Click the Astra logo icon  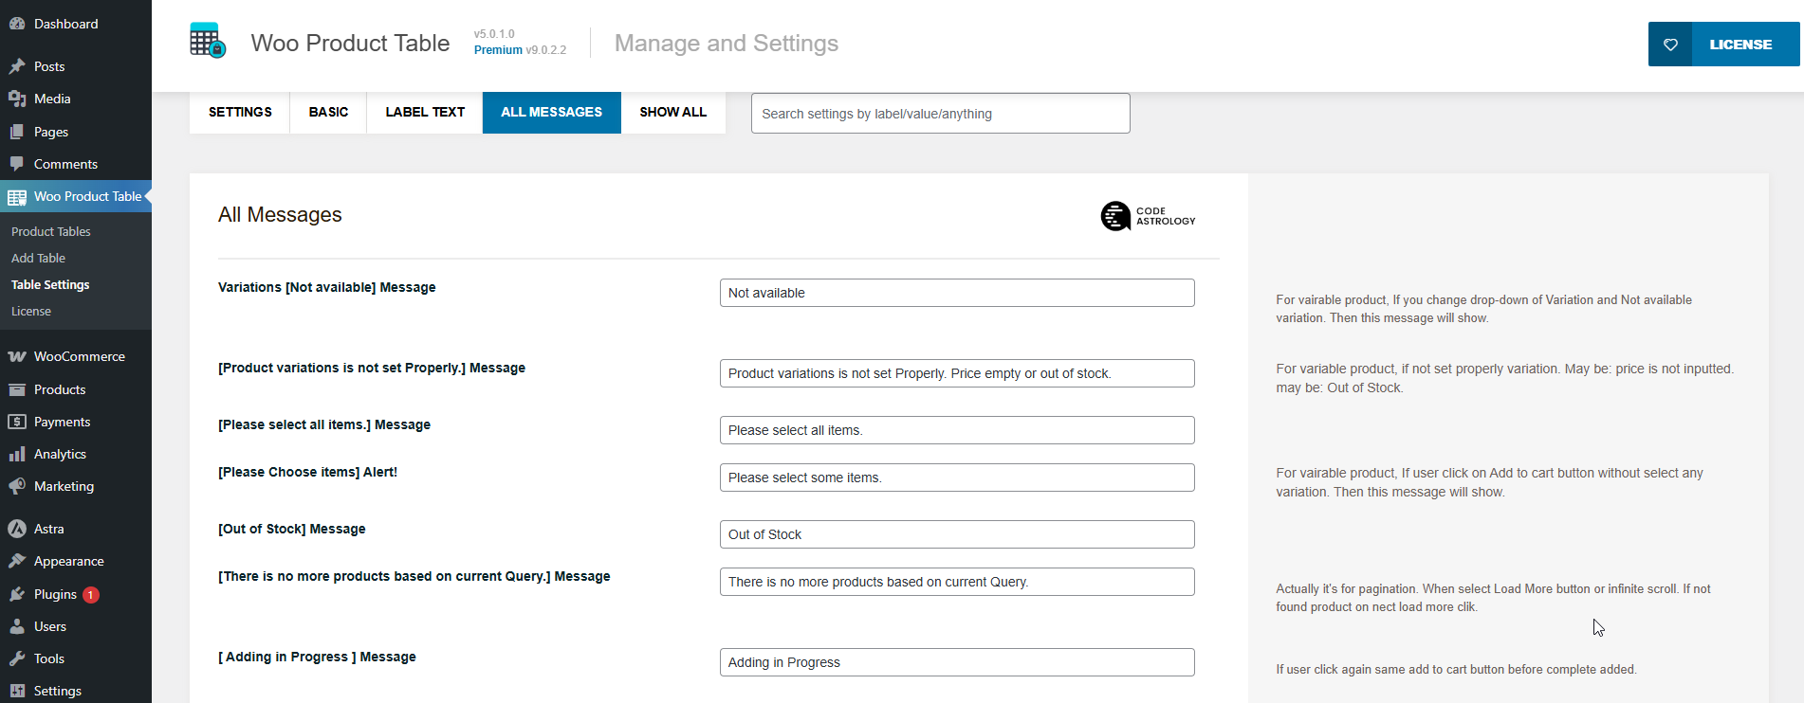click(x=17, y=529)
